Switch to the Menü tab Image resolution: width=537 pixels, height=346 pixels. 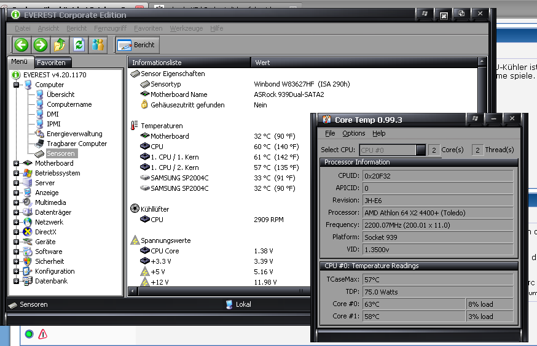(x=20, y=61)
